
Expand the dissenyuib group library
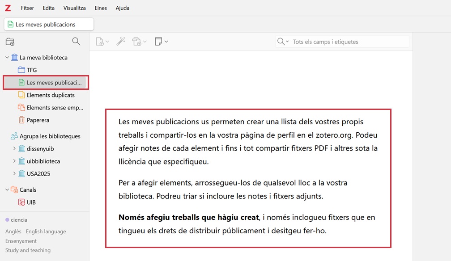point(14,149)
